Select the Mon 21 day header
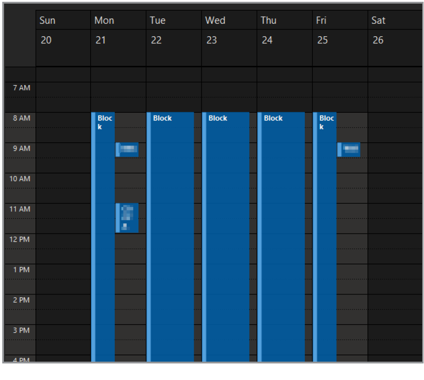Image resolution: width=424 pixels, height=380 pixels. 118,30
